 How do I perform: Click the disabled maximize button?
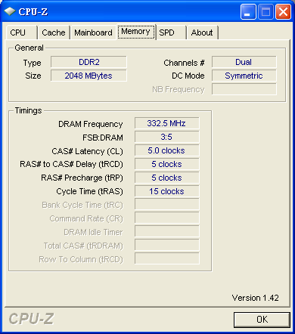point(265,12)
